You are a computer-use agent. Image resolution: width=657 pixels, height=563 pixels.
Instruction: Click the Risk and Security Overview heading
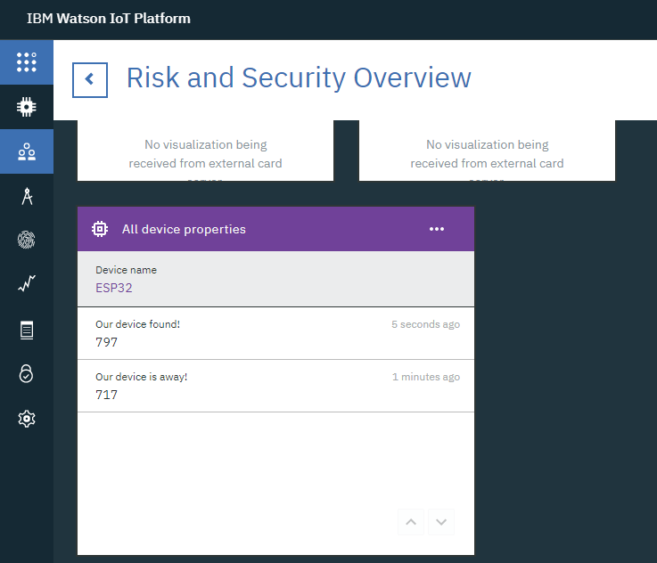299,78
